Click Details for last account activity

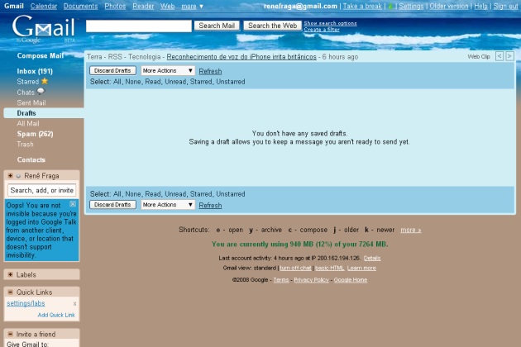coord(372,258)
